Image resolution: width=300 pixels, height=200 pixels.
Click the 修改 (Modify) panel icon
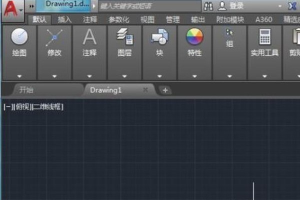pyautogui.click(x=54, y=37)
